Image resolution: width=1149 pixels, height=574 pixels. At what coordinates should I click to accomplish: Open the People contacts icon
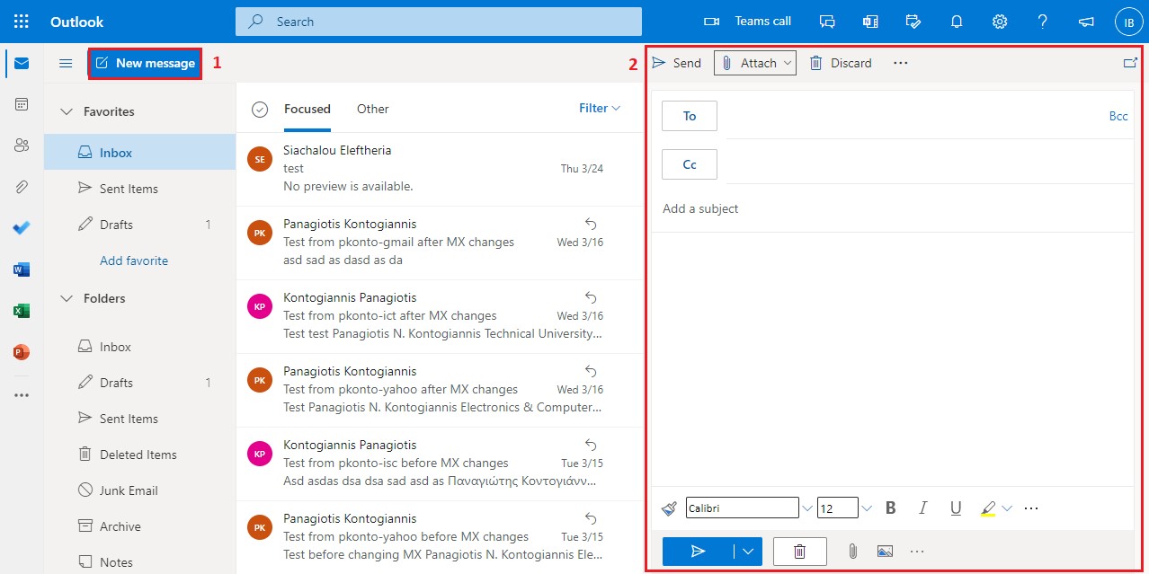point(22,146)
